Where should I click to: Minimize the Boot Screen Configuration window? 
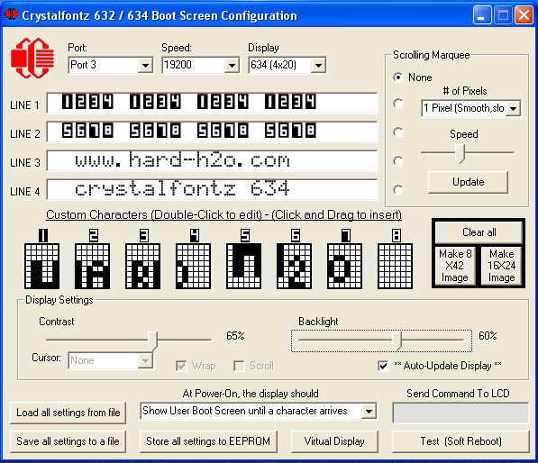(481, 15)
